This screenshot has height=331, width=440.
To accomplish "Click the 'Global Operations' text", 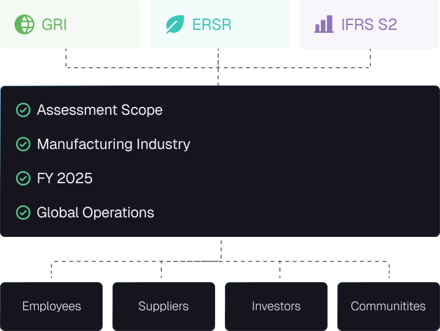I will pyautogui.click(x=95, y=213).
